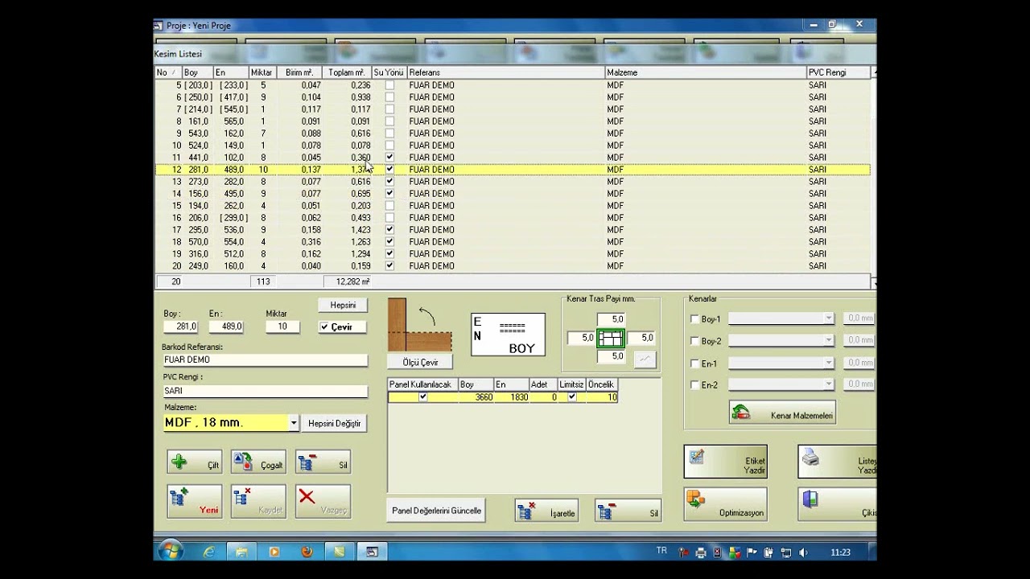The image size is (1030, 579).
Task: Open the En-1 edge material dropdown
Action: (x=829, y=363)
